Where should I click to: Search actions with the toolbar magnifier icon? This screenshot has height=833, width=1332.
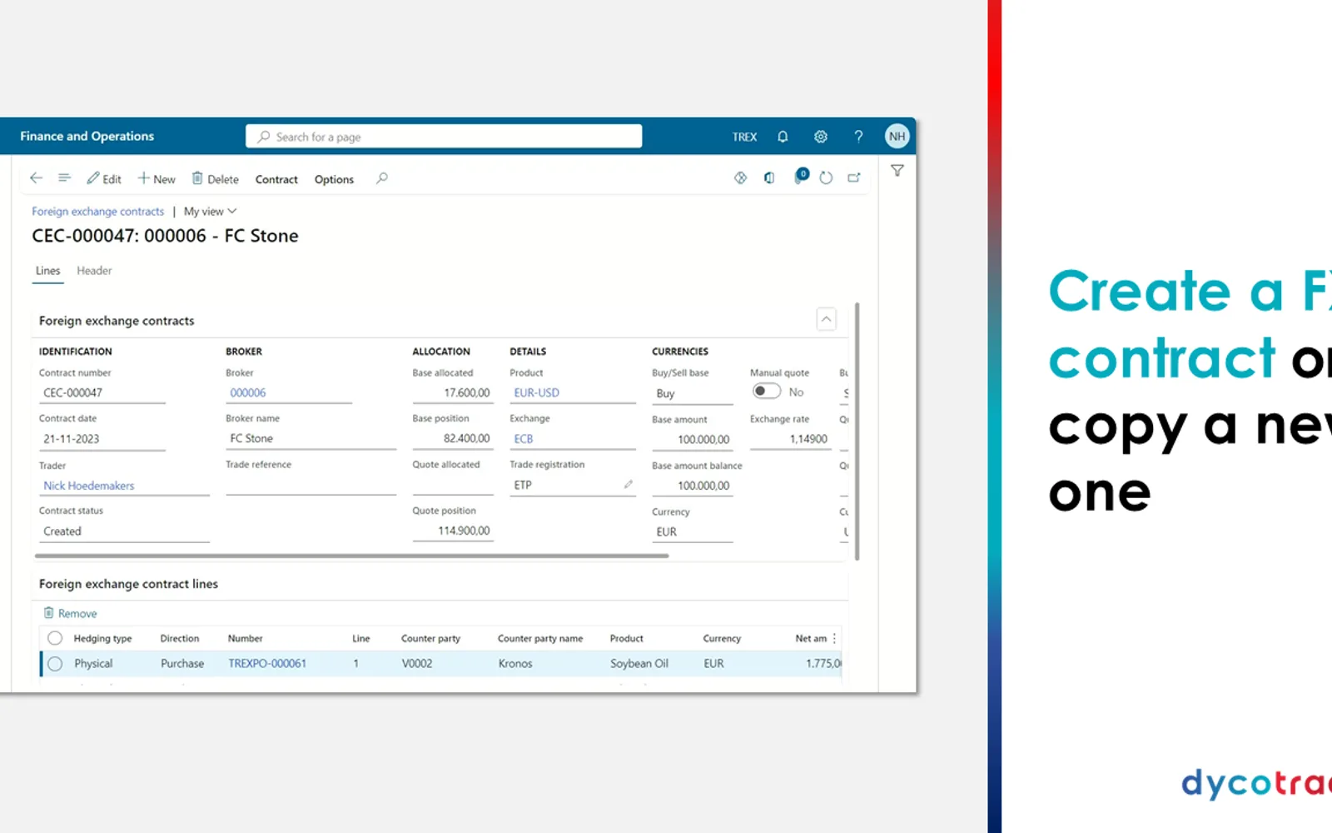point(381,178)
